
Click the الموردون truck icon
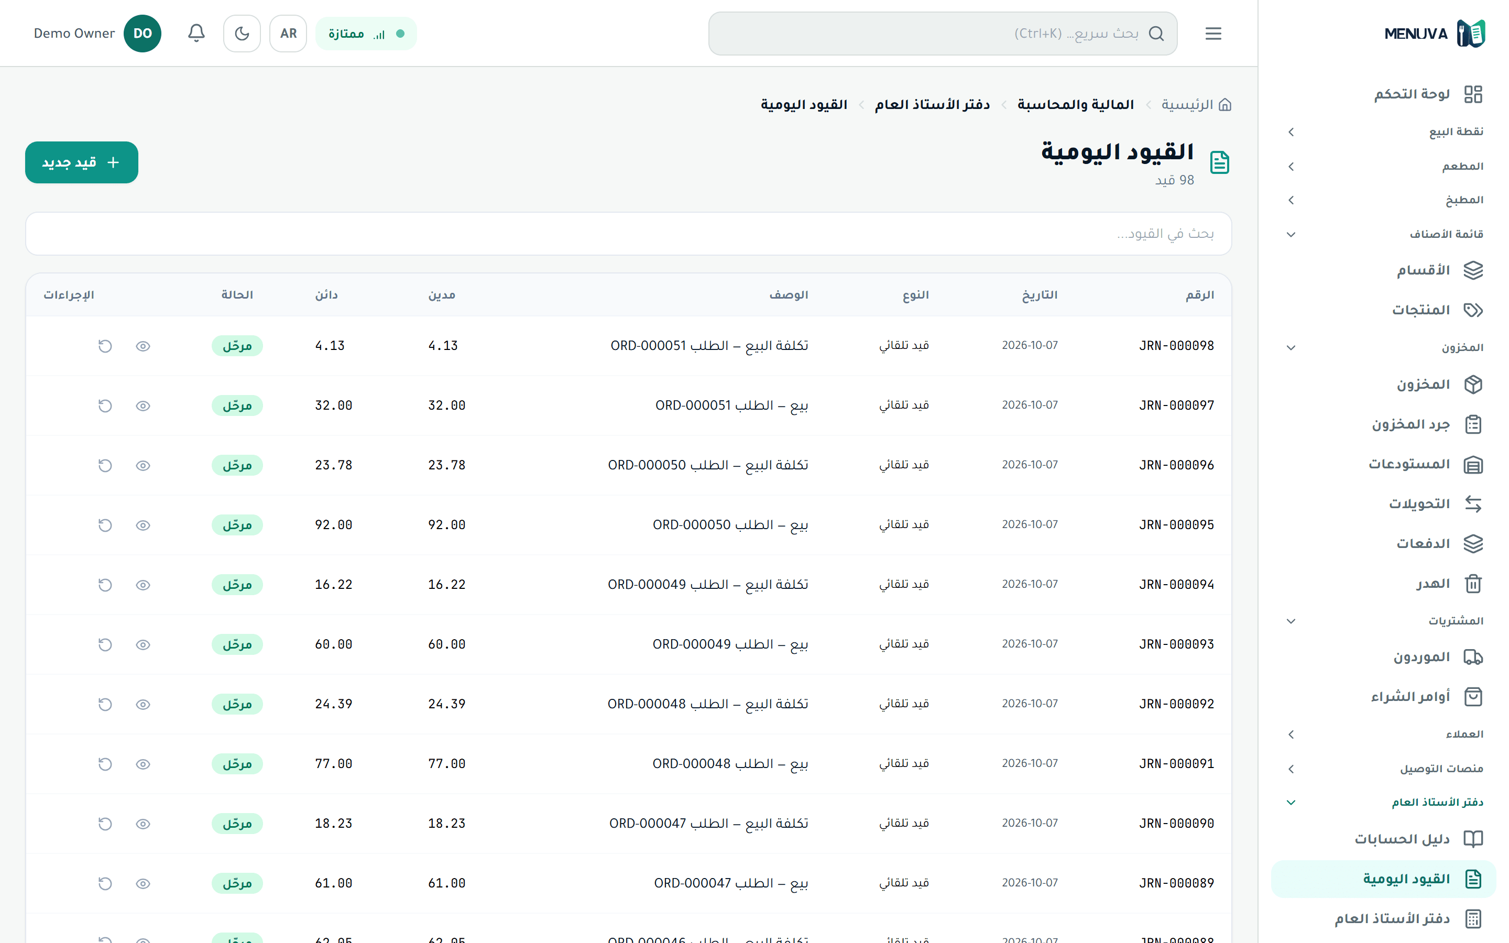[1473, 657]
